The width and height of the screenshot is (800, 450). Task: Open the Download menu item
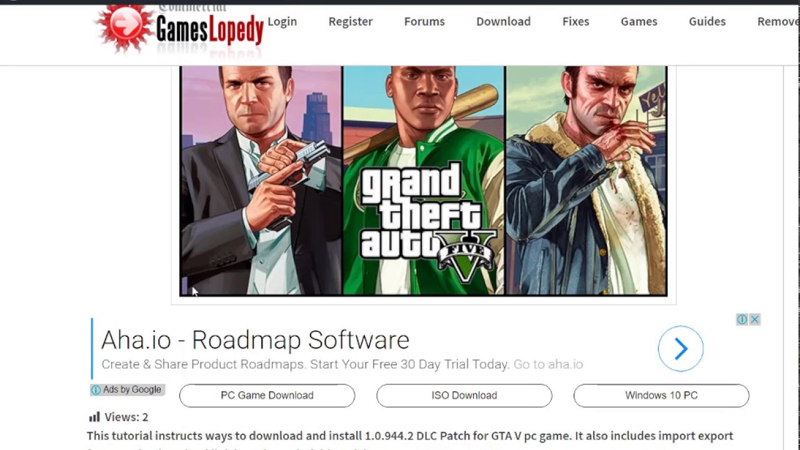[503, 21]
